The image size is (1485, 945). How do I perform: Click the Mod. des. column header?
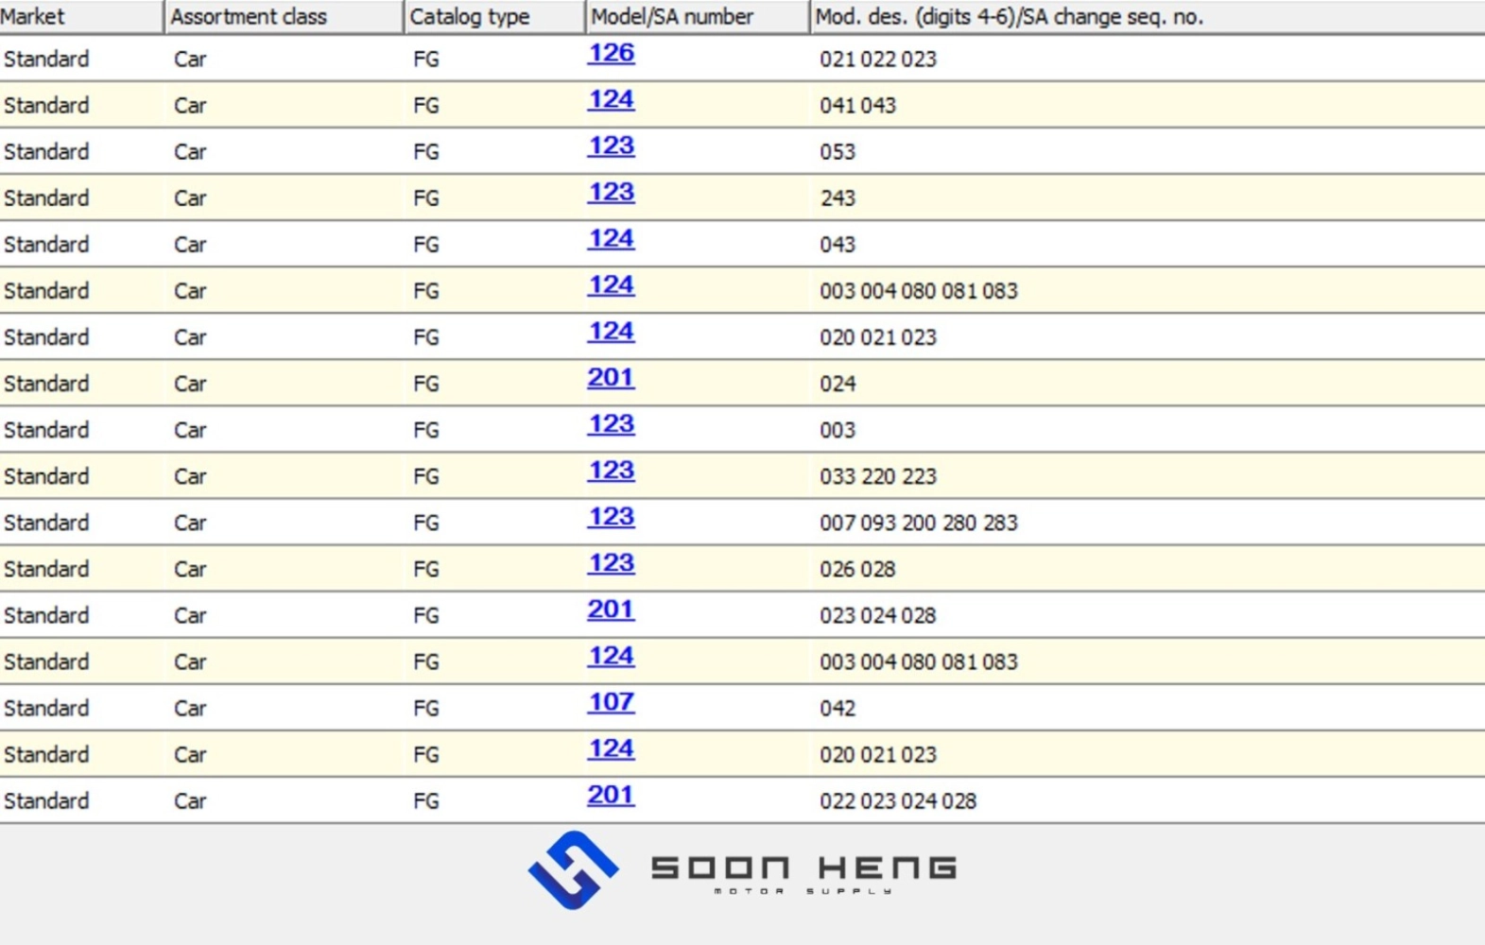1148,16
